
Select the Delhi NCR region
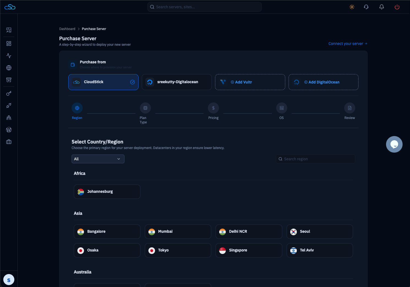[x=249, y=232]
